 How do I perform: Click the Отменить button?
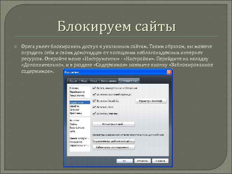142,161
